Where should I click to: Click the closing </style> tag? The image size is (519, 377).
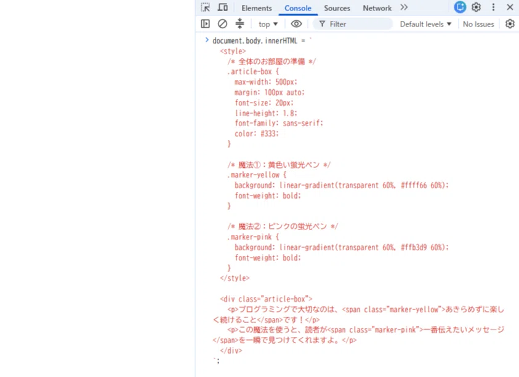[x=235, y=278]
